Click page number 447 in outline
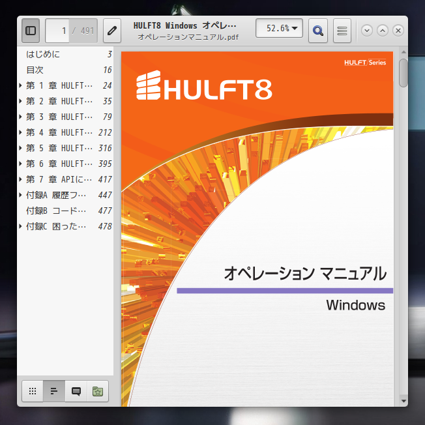This screenshot has width=425, height=425. point(105,195)
